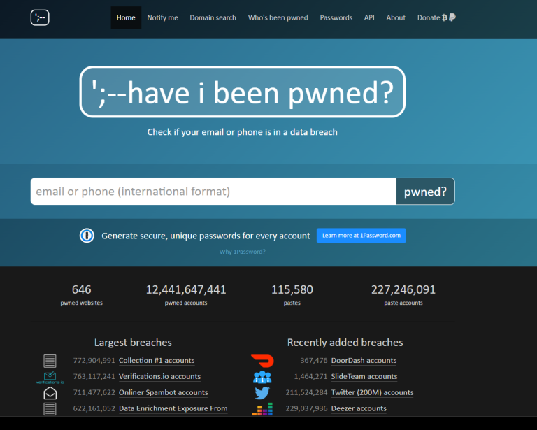
Task: Click the 1Password circular logo icon
Action: click(x=87, y=236)
